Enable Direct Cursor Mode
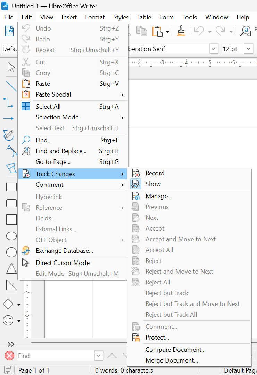The width and height of the screenshot is (257, 375). tap(63, 263)
